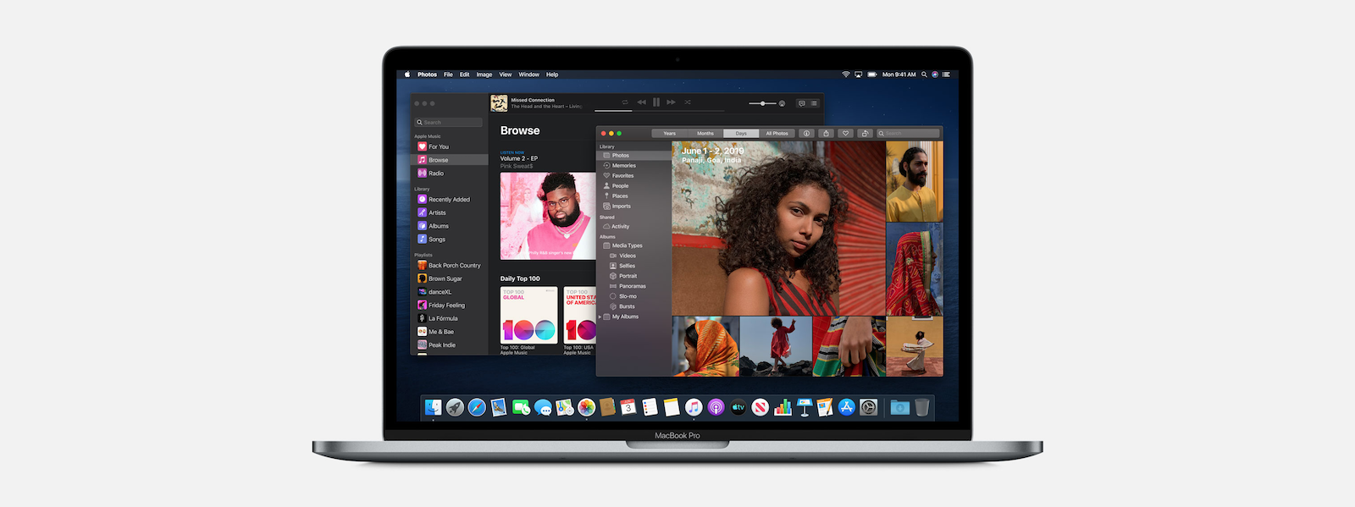Open the lyrics panel in Music
Image resolution: width=1355 pixels, height=507 pixels.
coord(801,103)
